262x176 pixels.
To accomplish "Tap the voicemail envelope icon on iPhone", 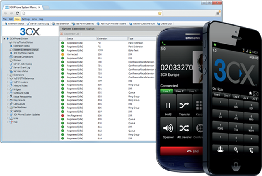I will [256, 94].
